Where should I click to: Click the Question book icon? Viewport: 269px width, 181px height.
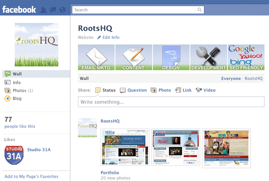pyautogui.click(x=123, y=90)
